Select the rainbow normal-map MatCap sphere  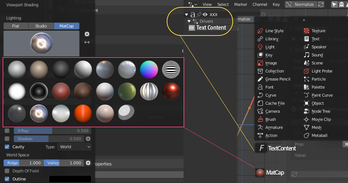149,70
